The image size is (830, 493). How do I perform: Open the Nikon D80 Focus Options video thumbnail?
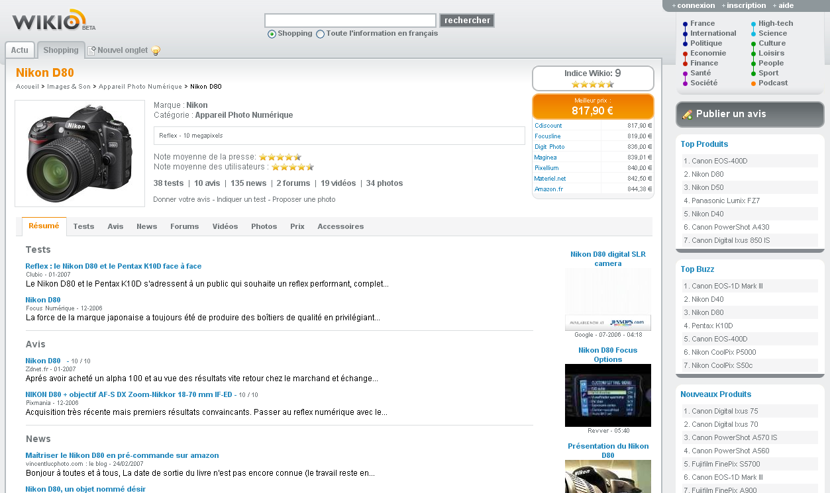608,395
